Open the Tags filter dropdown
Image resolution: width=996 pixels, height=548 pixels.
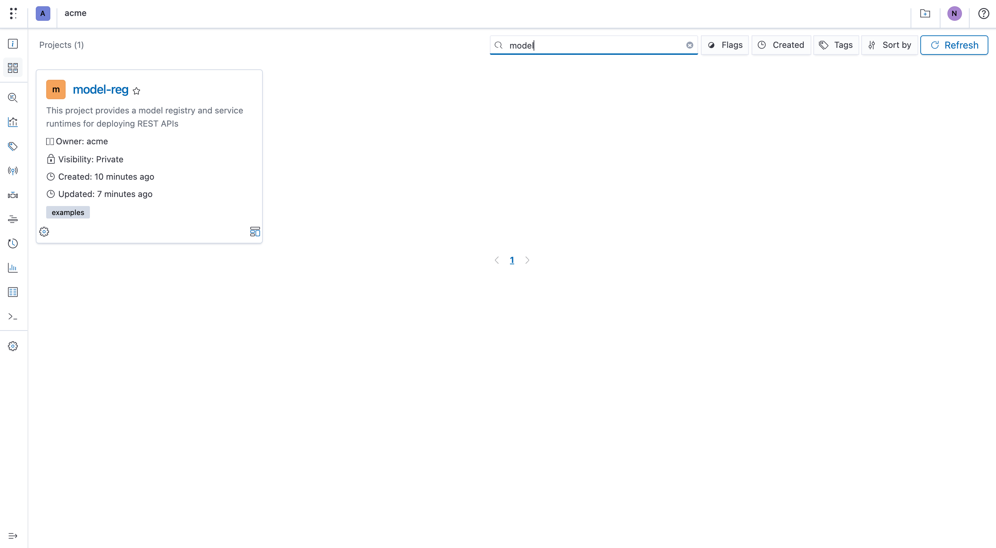point(836,45)
